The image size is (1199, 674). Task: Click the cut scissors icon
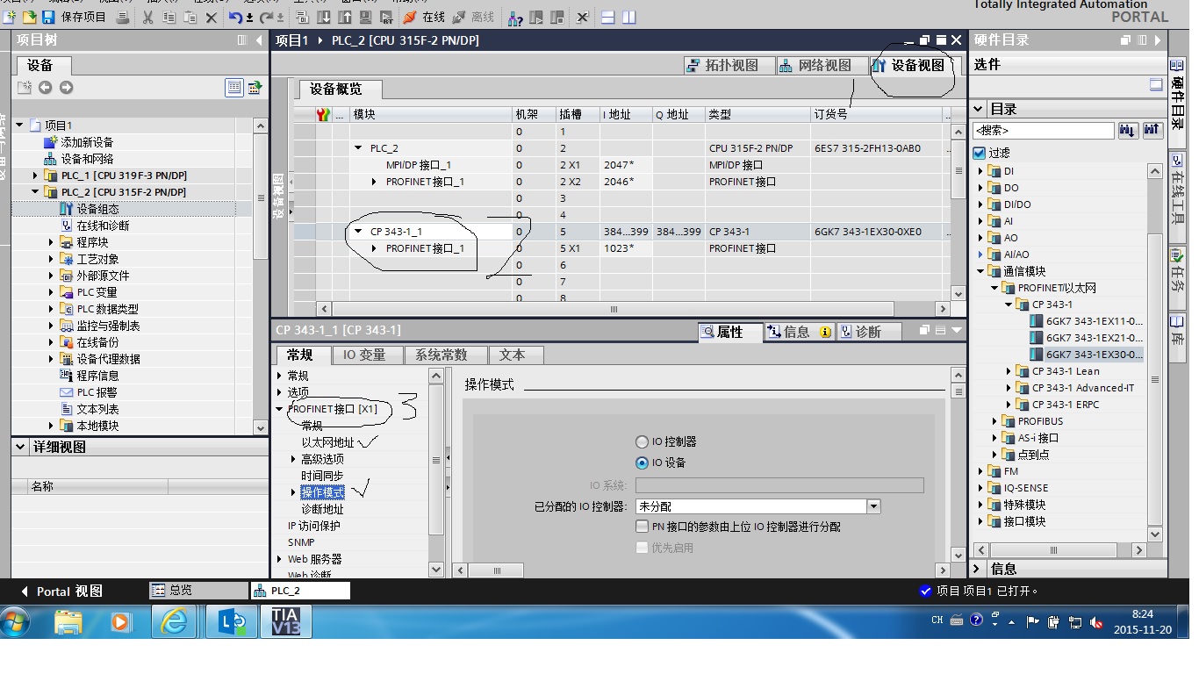point(147,17)
